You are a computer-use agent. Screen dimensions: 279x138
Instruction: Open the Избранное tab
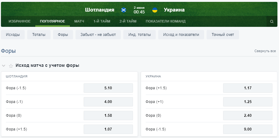click(20, 22)
